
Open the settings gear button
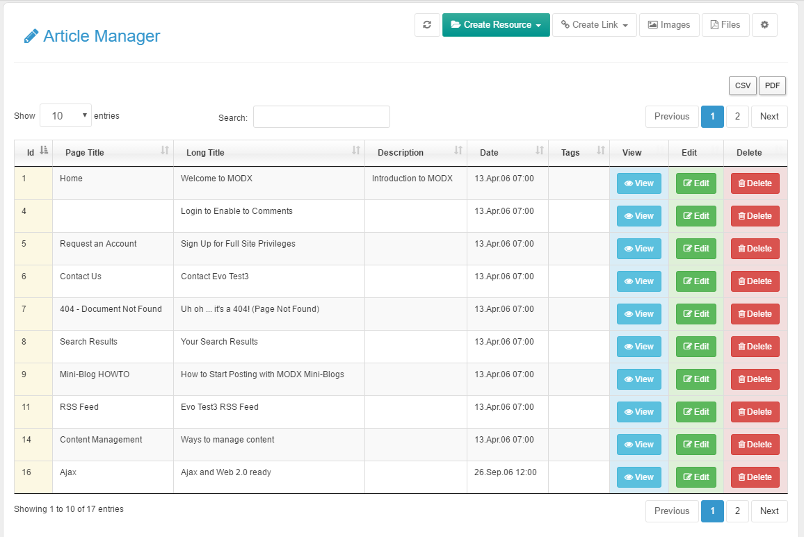point(764,24)
